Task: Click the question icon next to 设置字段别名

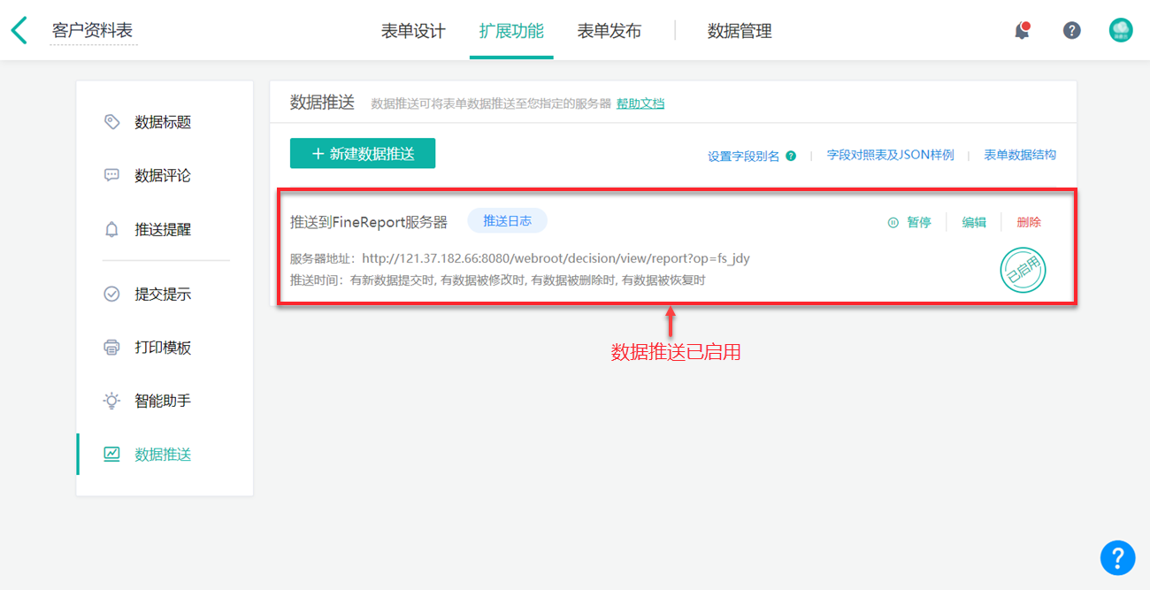Action: [791, 156]
